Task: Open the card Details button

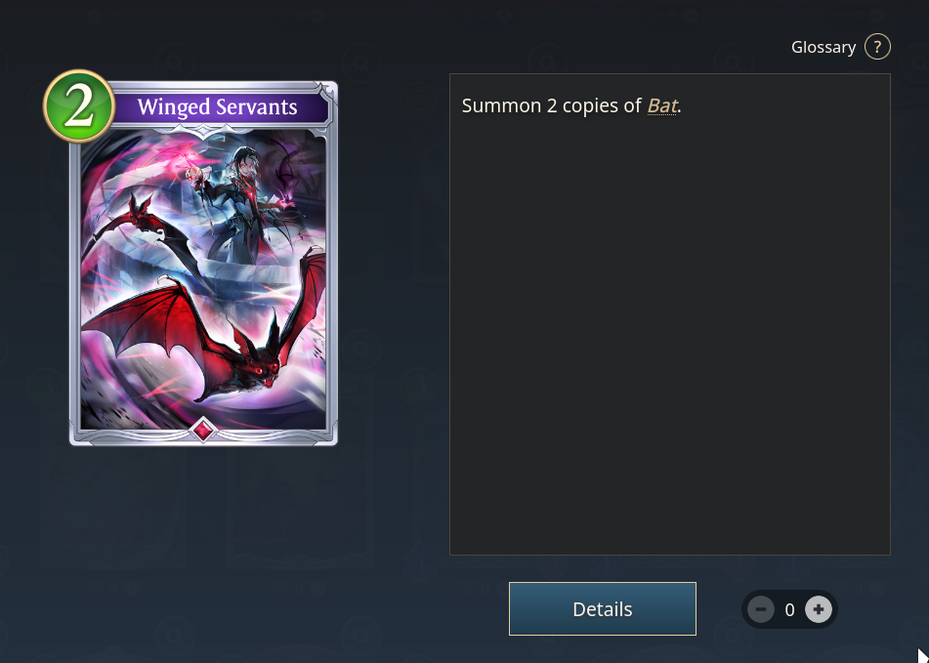Action: click(x=603, y=608)
